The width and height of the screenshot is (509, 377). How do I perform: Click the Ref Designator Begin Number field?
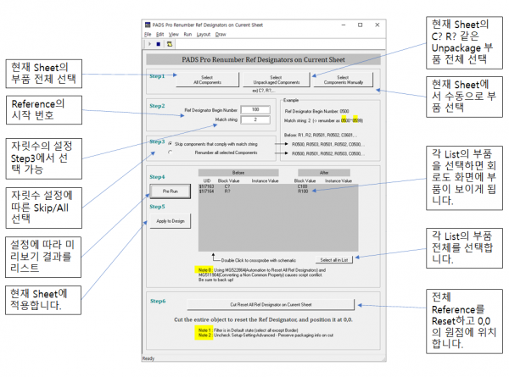254,109
